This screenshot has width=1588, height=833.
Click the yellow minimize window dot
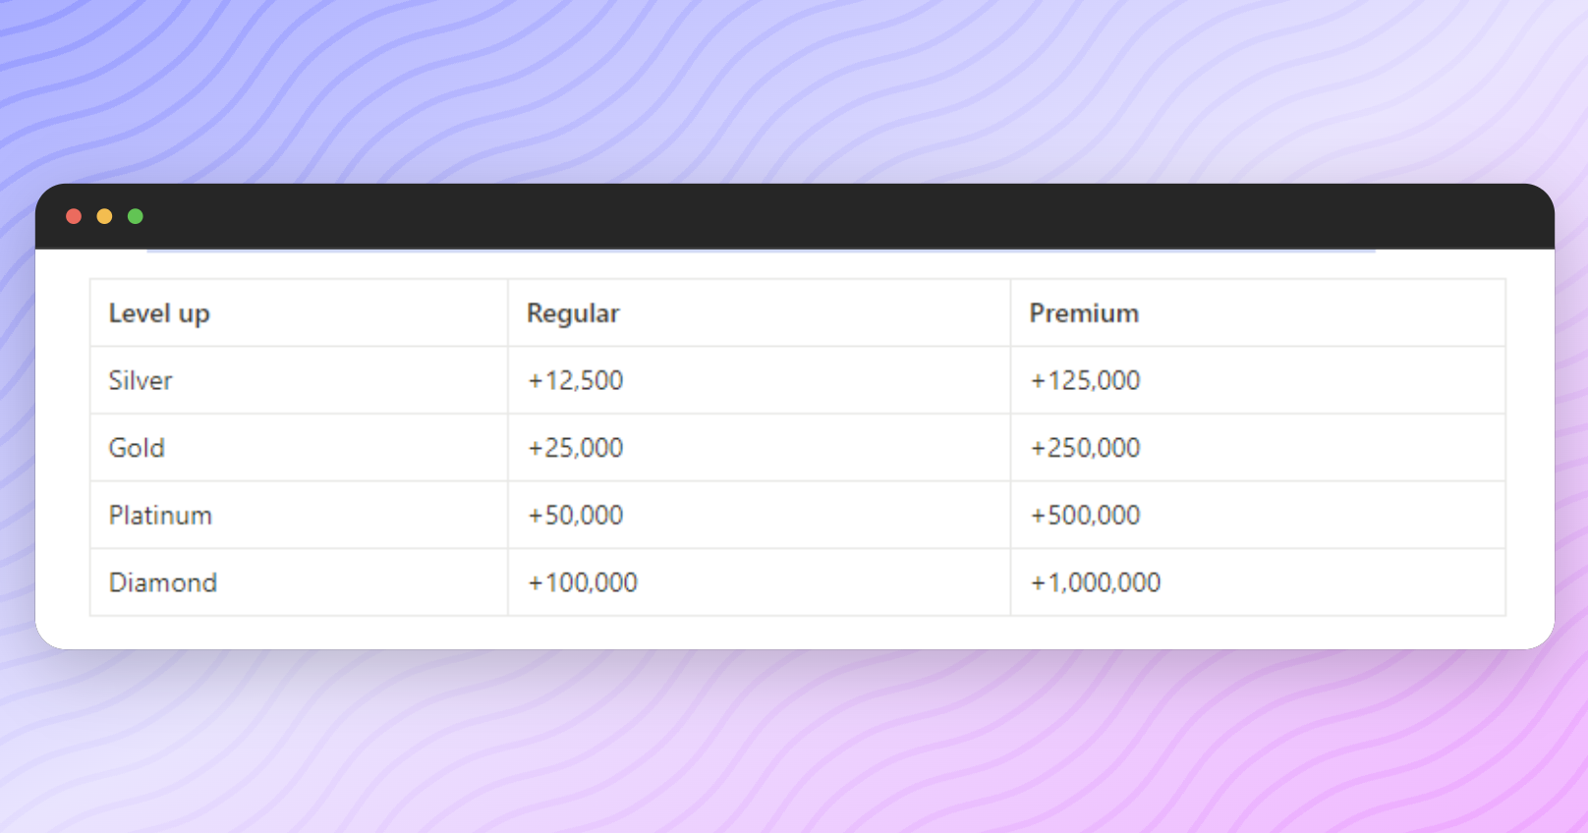tap(104, 216)
